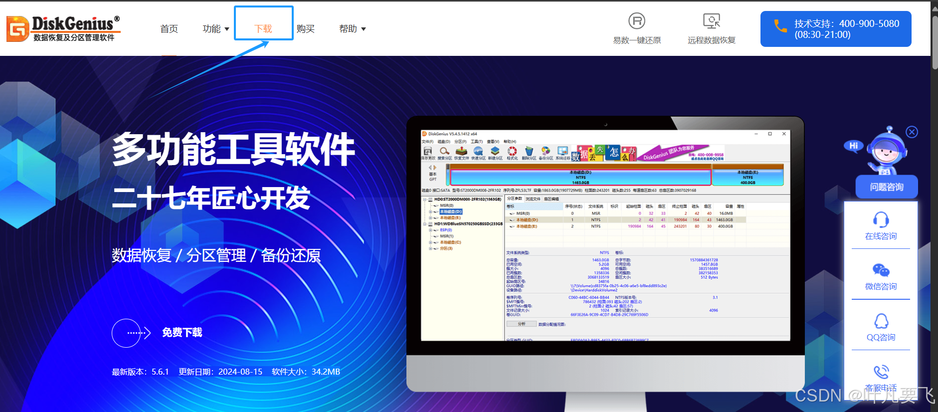The height and width of the screenshot is (412, 938).
Task: Click 系统迁移 icon in DiskGenius screenshot toolbar
Action: click(x=563, y=153)
